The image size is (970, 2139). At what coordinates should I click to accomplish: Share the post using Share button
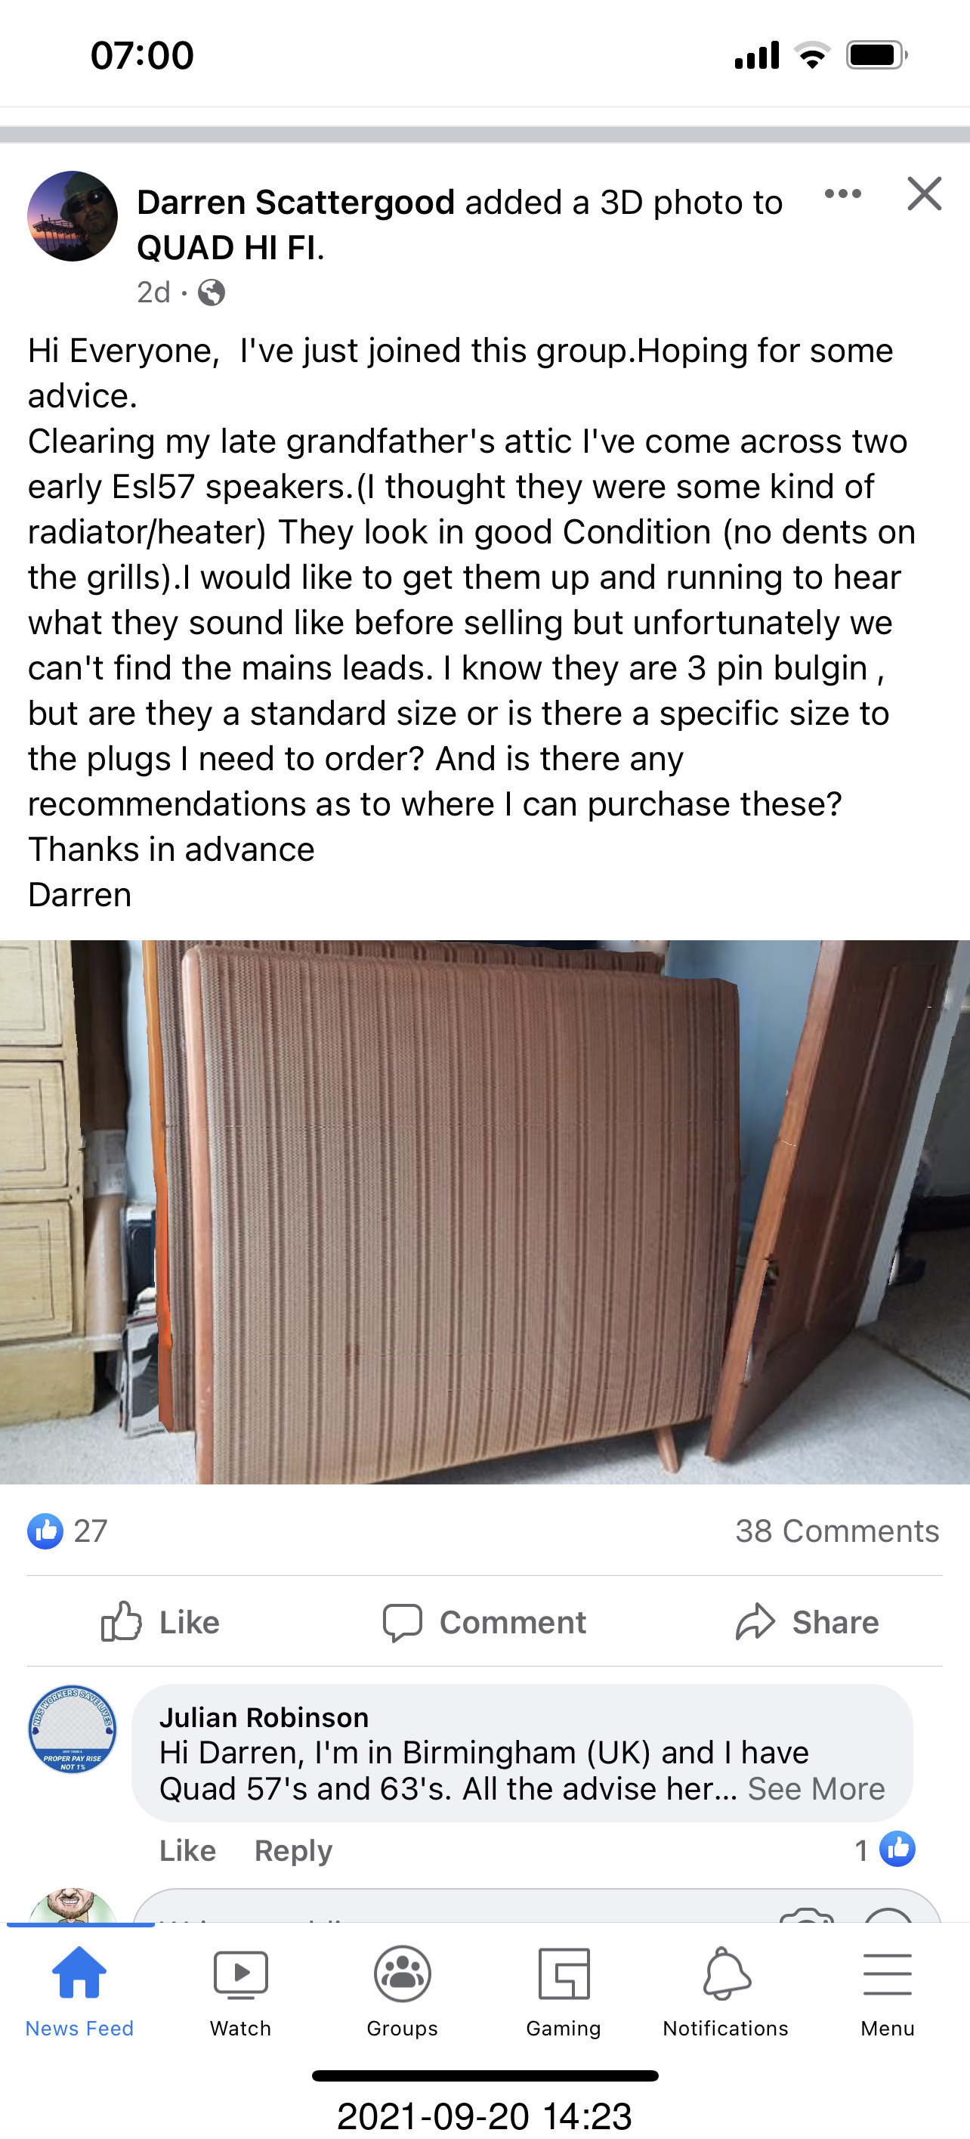[807, 1622]
